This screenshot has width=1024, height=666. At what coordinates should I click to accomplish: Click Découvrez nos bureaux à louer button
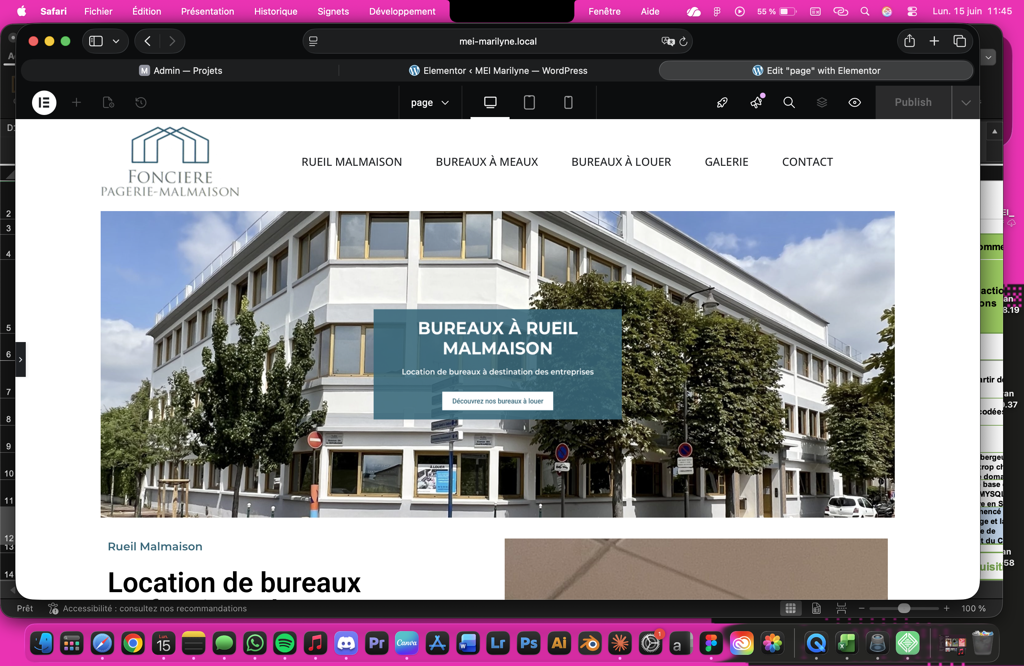click(497, 401)
